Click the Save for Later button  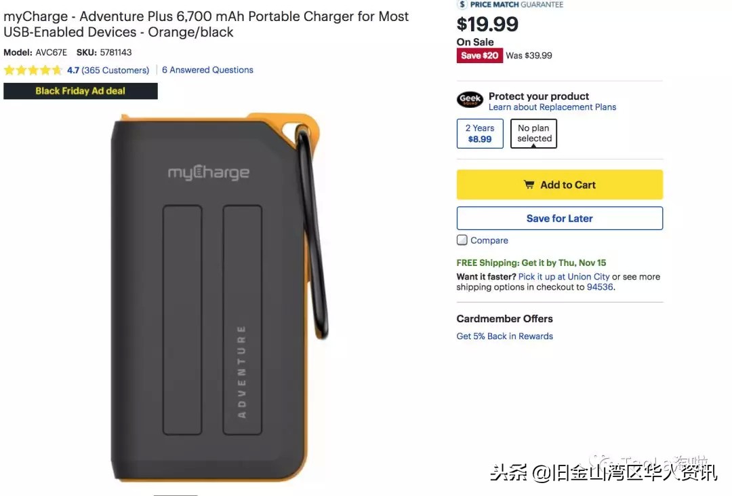(559, 218)
